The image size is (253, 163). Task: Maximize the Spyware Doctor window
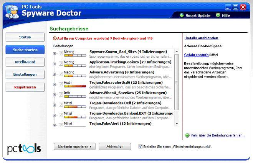click(235, 7)
